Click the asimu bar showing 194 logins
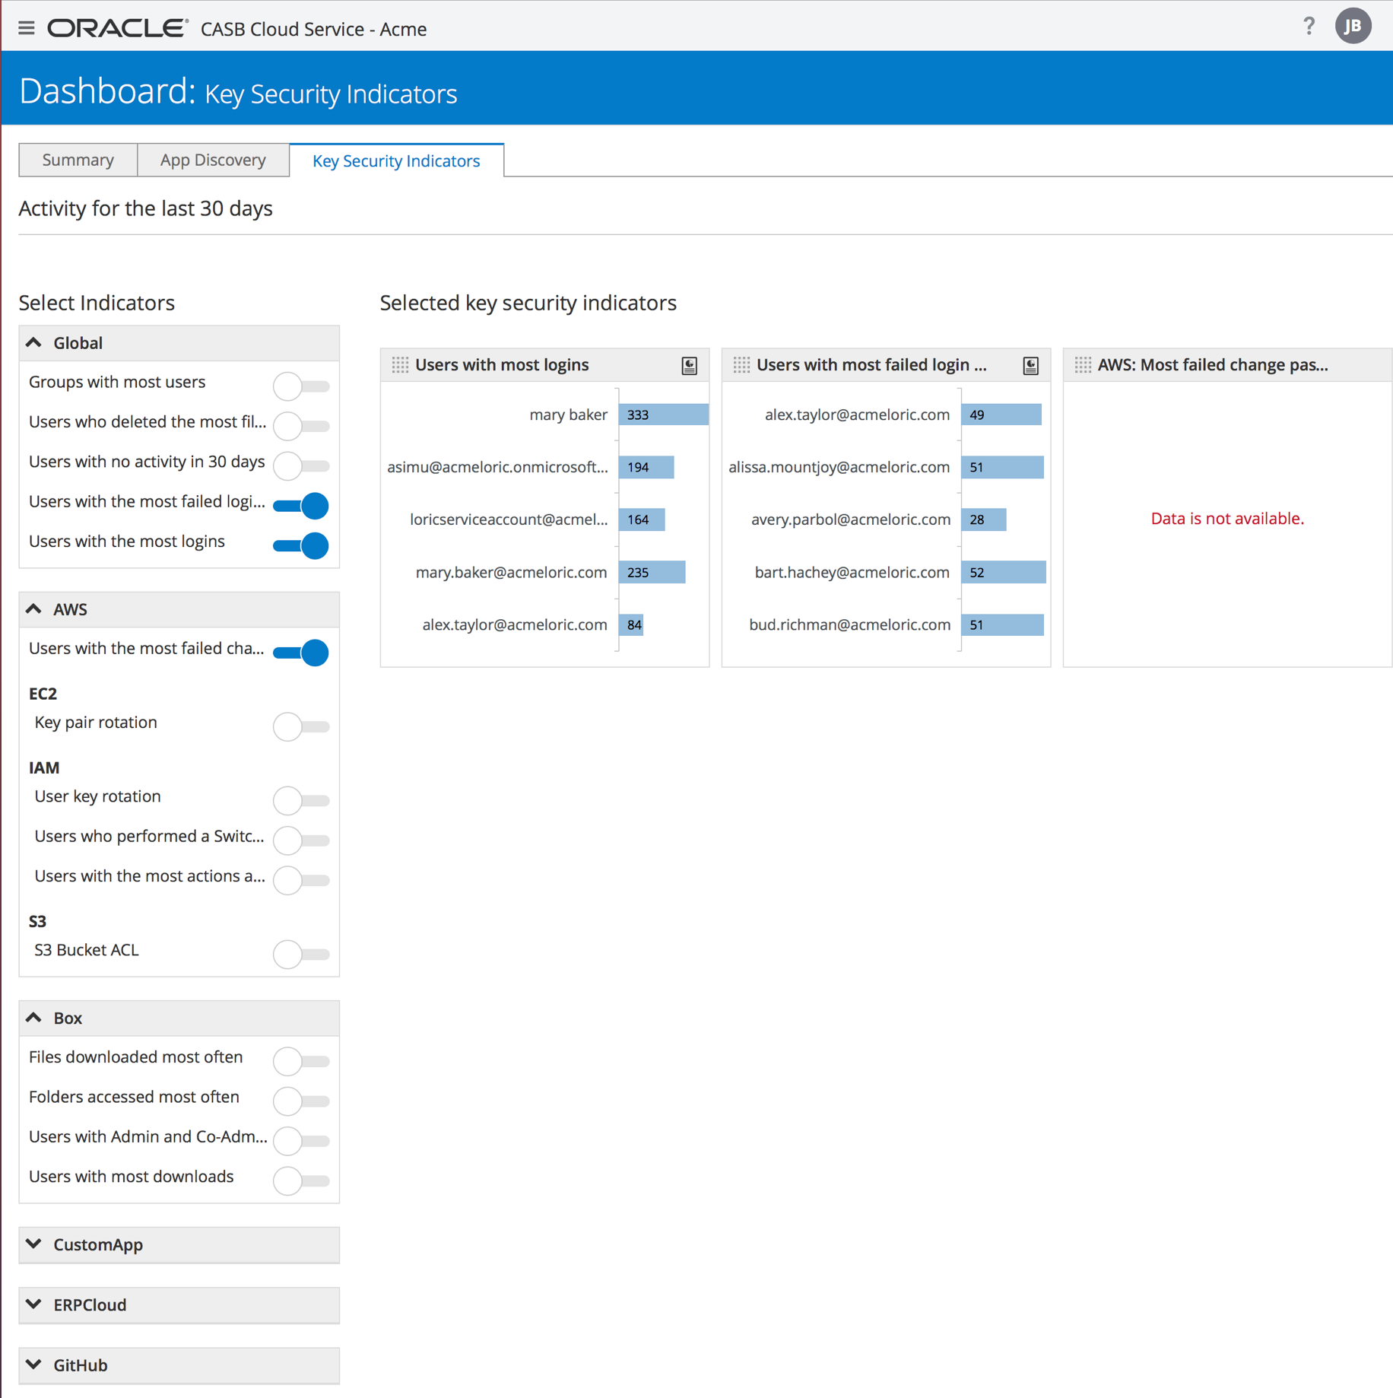 pos(646,467)
